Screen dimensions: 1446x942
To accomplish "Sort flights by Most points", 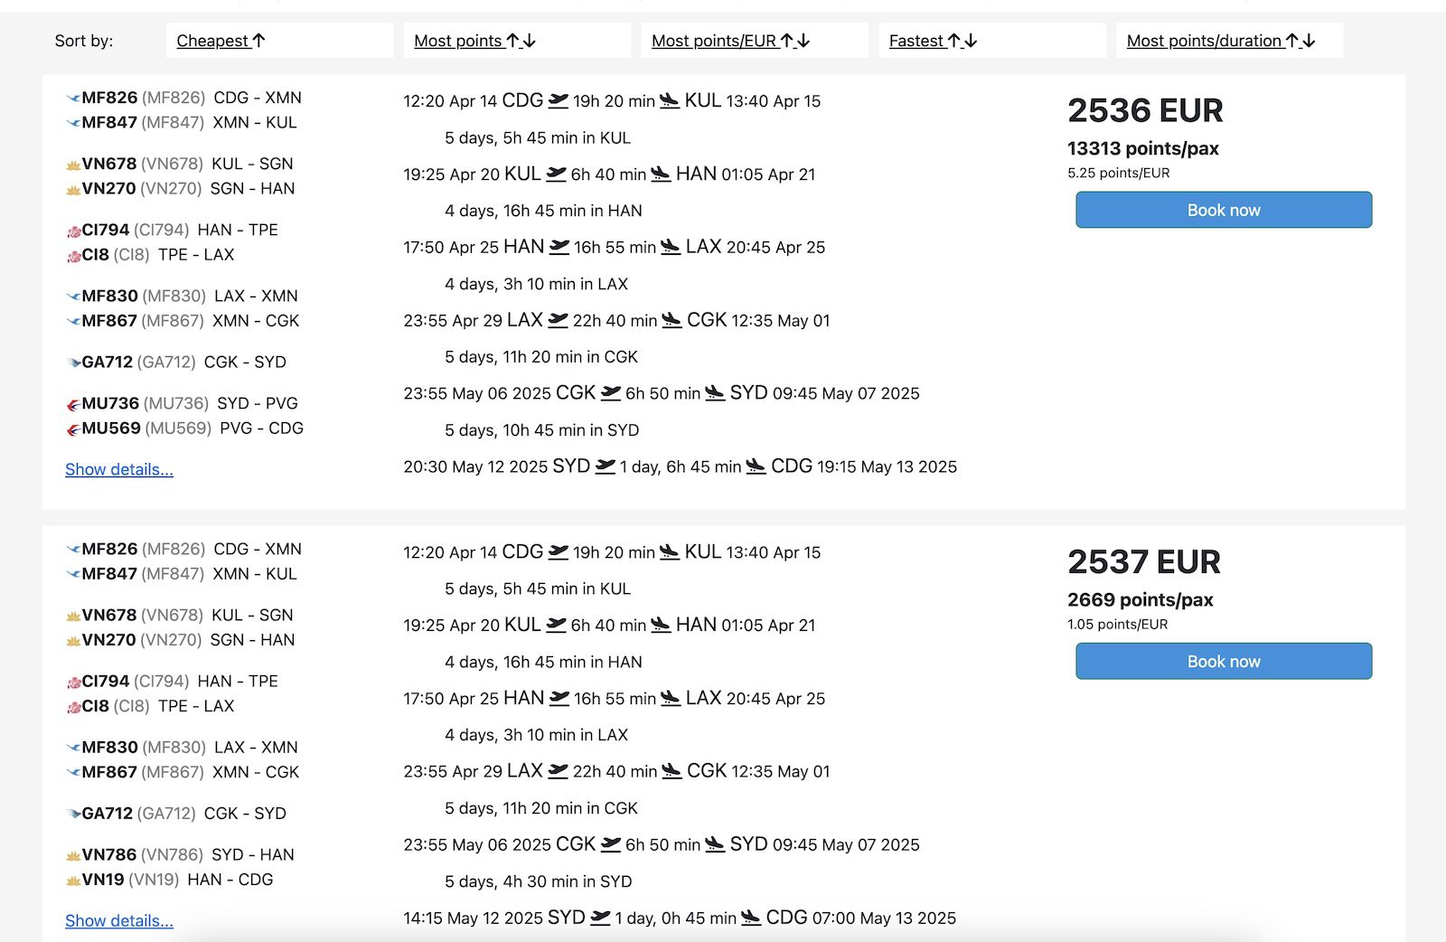I will 474,41.
